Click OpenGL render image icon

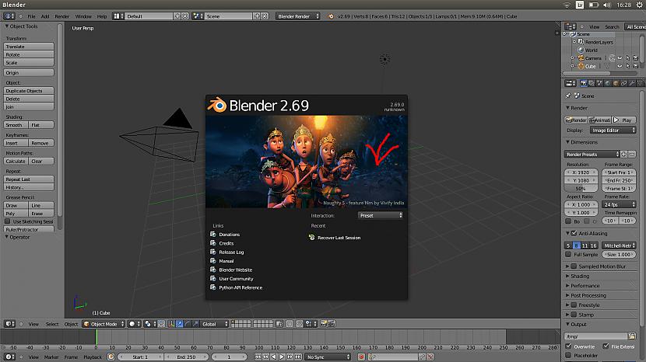(323, 324)
